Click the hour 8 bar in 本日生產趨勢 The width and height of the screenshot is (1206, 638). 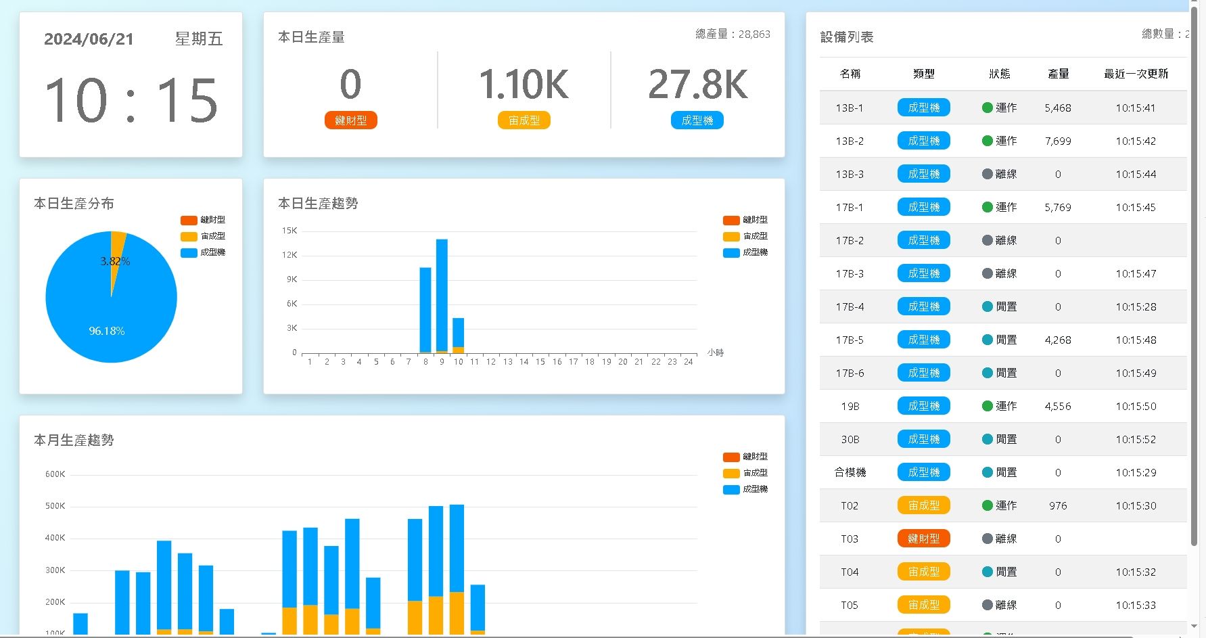(425, 310)
